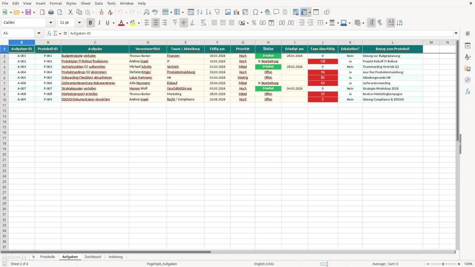Open sidebar Properties panel
The image size is (475, 267).
point(467,46)
